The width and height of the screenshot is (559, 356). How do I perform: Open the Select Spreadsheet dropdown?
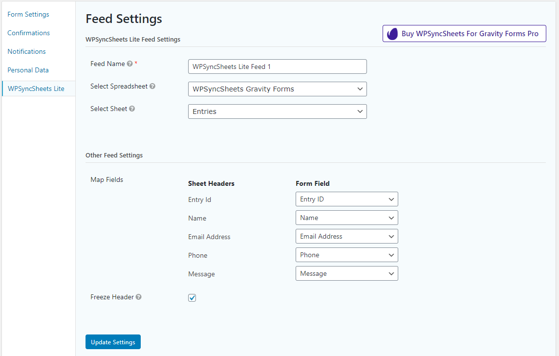[x=278, y=89]
